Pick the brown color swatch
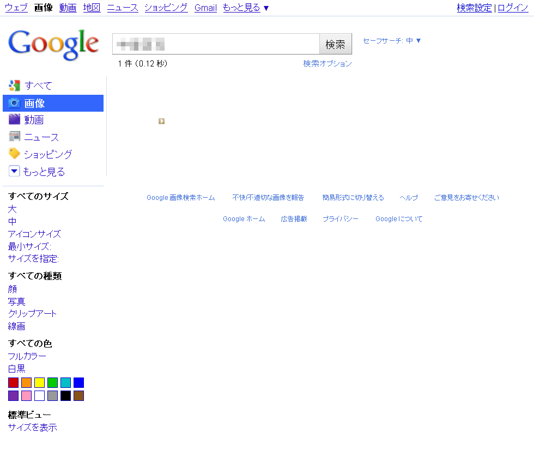This screenshot has height=469, width=534. point(78,396)
